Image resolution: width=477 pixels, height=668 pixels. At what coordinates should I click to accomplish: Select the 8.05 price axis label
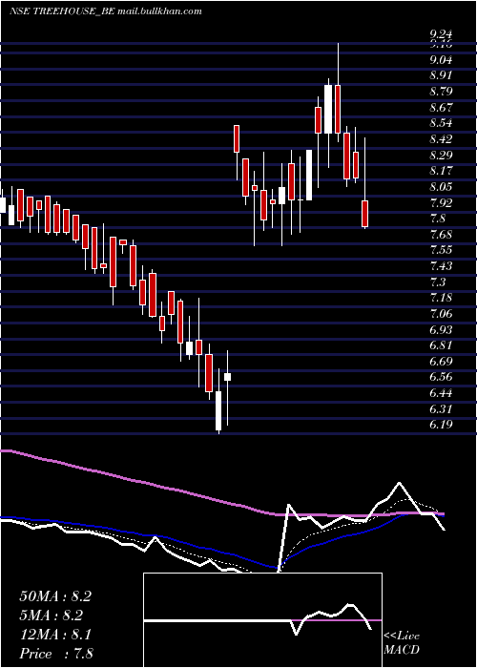point(441,187)
